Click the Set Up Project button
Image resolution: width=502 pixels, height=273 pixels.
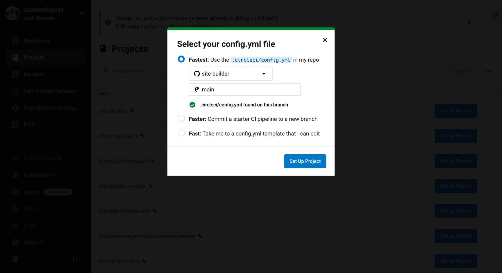coord(305,161)
